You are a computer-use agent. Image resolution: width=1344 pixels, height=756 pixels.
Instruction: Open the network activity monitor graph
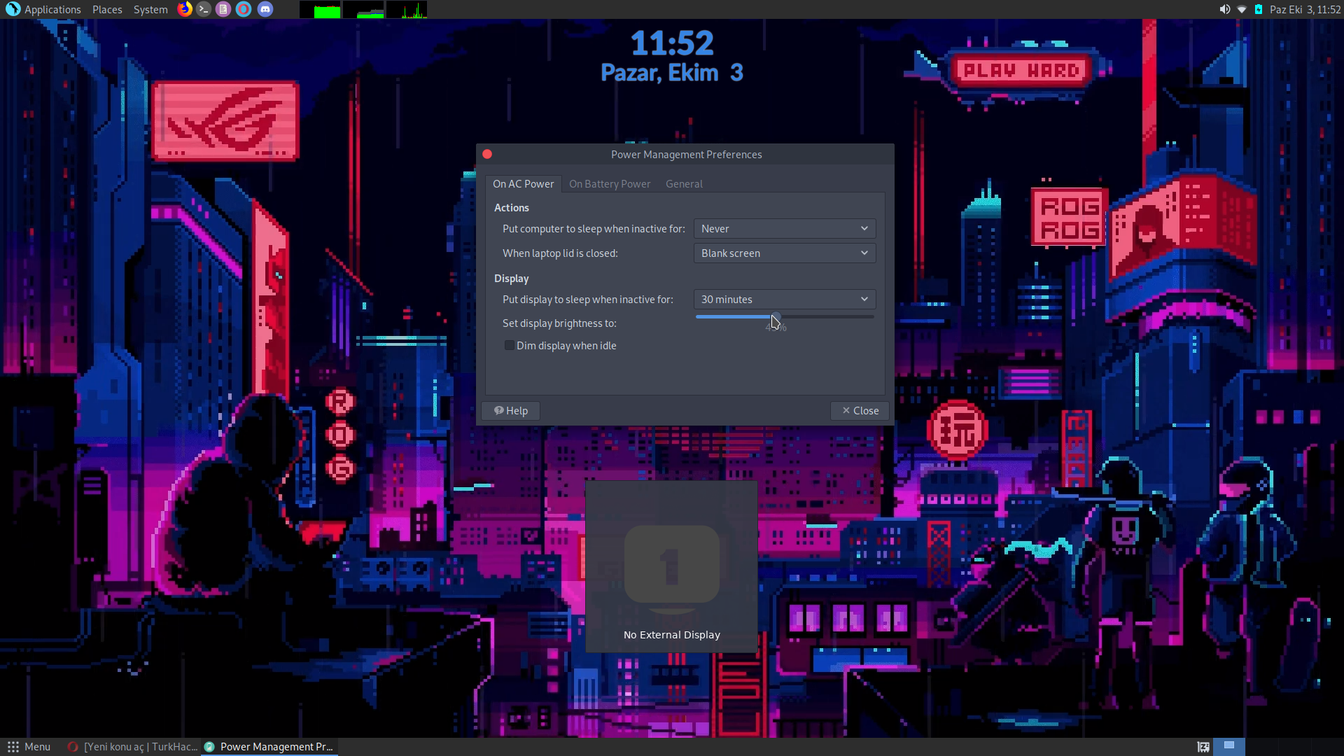click(x=406, y=10)
